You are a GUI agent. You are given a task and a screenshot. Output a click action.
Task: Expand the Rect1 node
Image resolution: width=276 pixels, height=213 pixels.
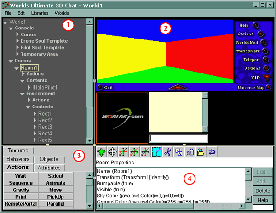point(35,113)
